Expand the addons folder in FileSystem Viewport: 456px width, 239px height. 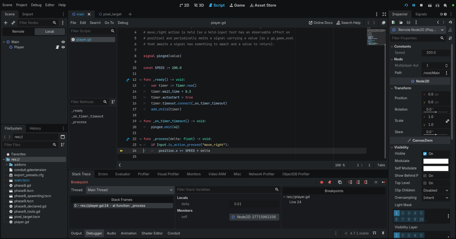(7, 165)
